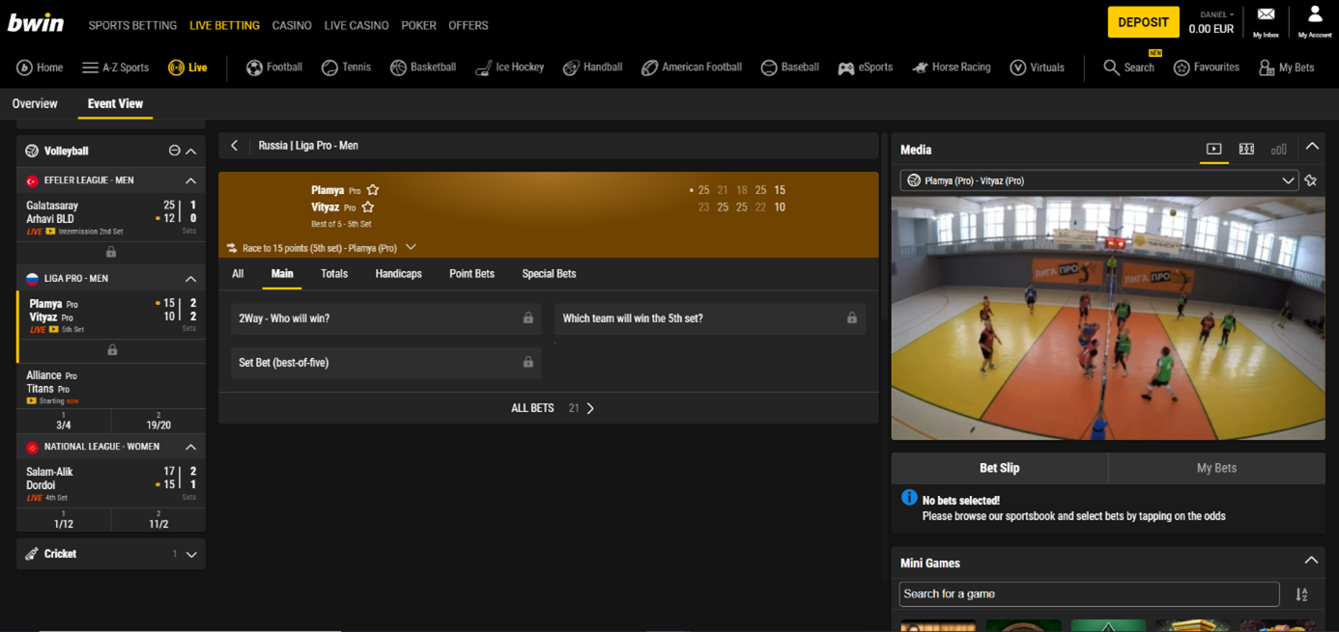Open Totals markets tab

tap(334, 274)
